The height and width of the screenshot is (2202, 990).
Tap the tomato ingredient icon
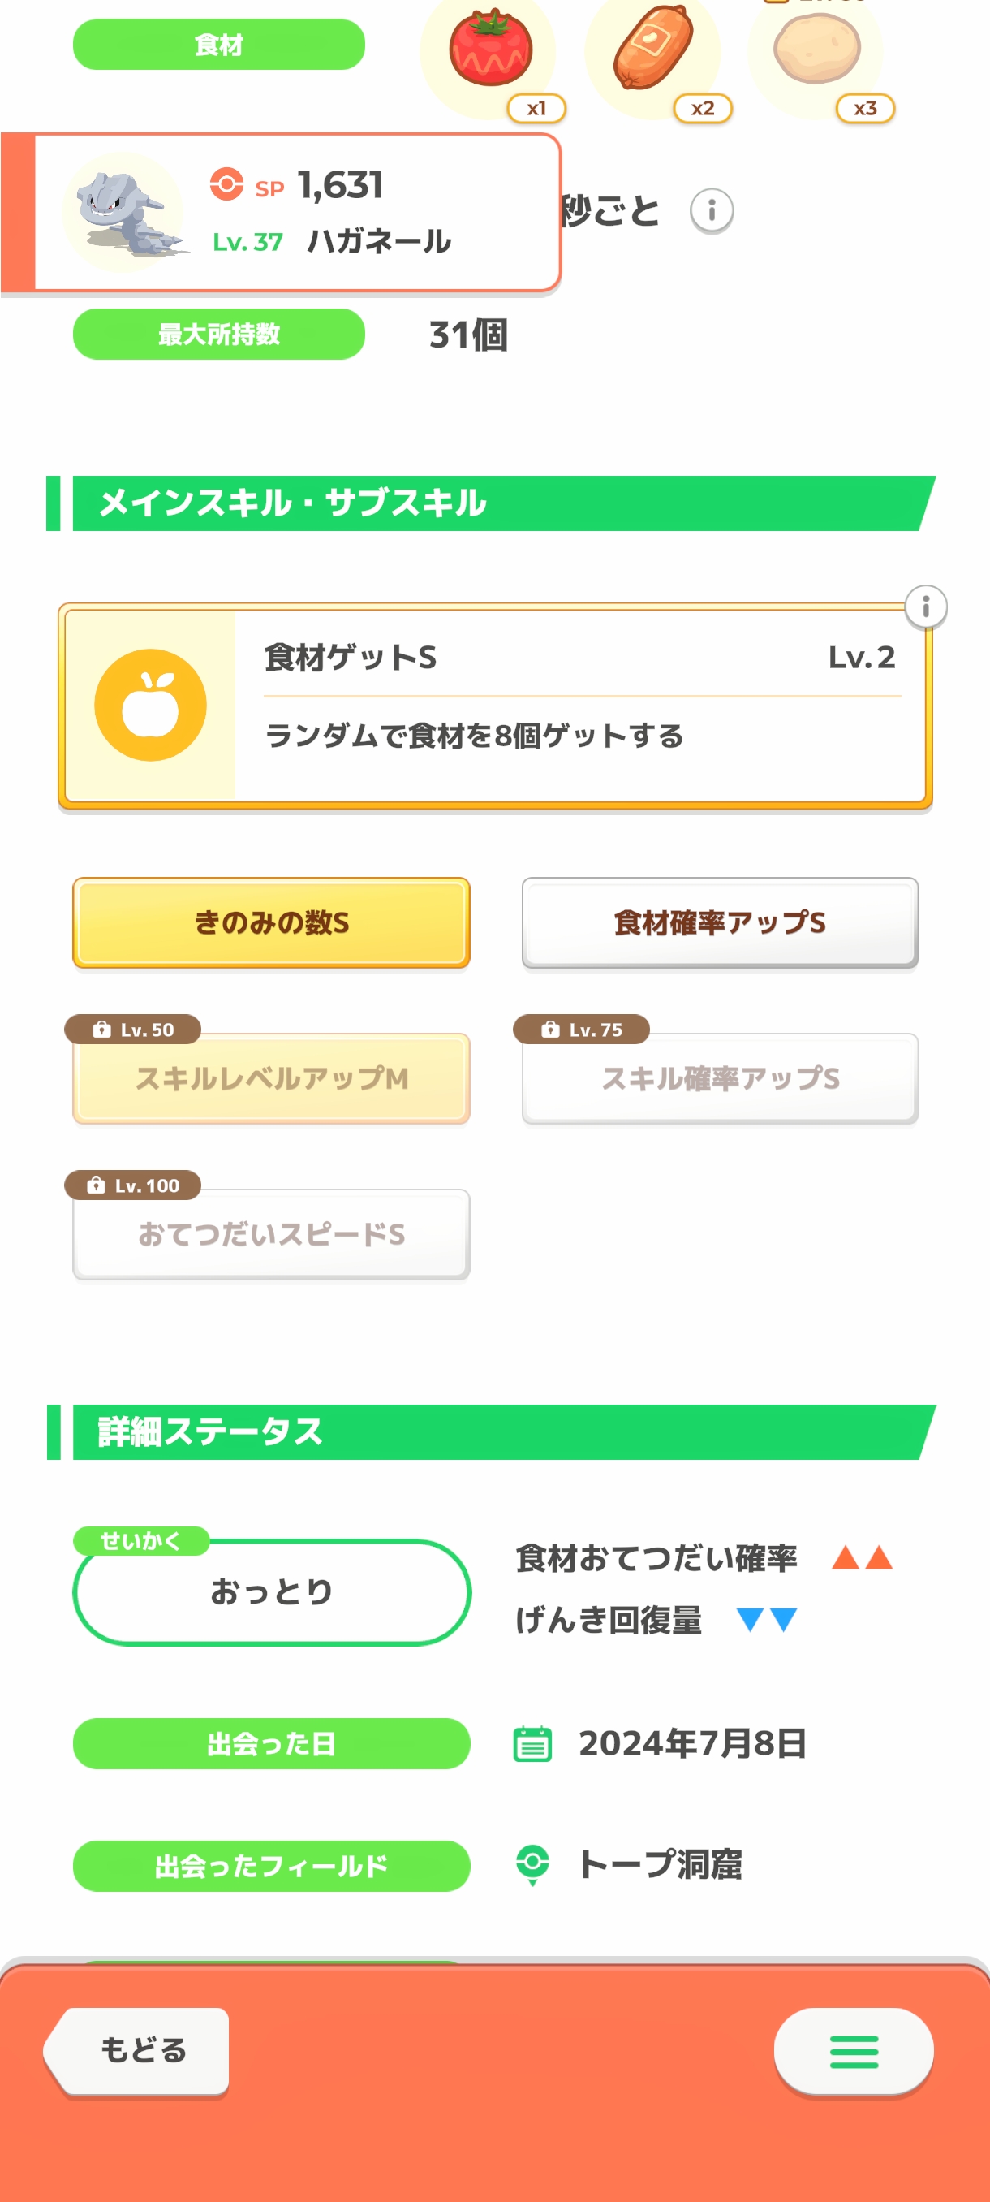489,50
